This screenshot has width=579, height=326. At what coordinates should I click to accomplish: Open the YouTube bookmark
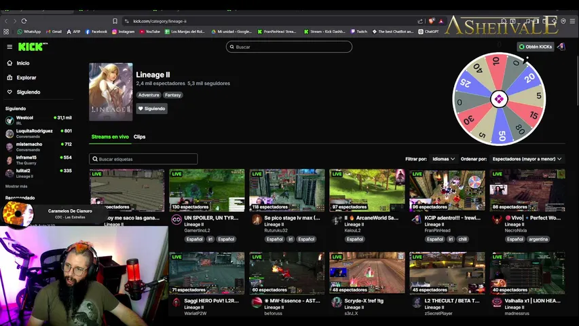click(x=150, y=32)
